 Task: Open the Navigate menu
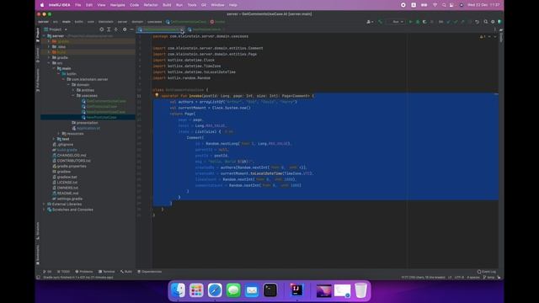tap(118, 5)
